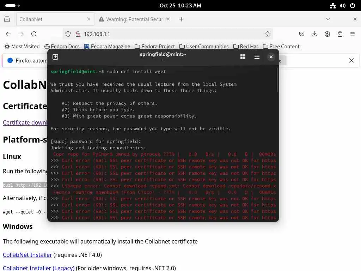Viewport: 361px width, 271px height.
Task: Open Most Visited bookmarks
Action: tap(22, 47)
